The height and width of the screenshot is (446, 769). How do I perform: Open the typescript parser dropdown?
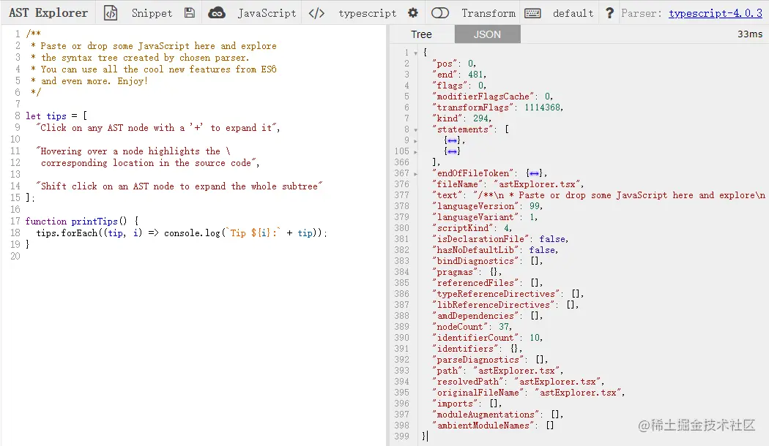(368, 13)
